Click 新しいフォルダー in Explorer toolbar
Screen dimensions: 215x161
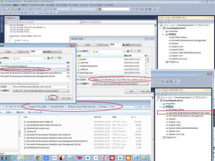click(x=36, y=112)
